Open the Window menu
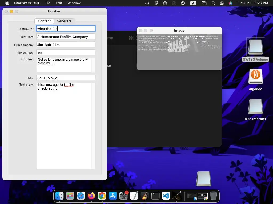273x204 pixels. (74, 3)
